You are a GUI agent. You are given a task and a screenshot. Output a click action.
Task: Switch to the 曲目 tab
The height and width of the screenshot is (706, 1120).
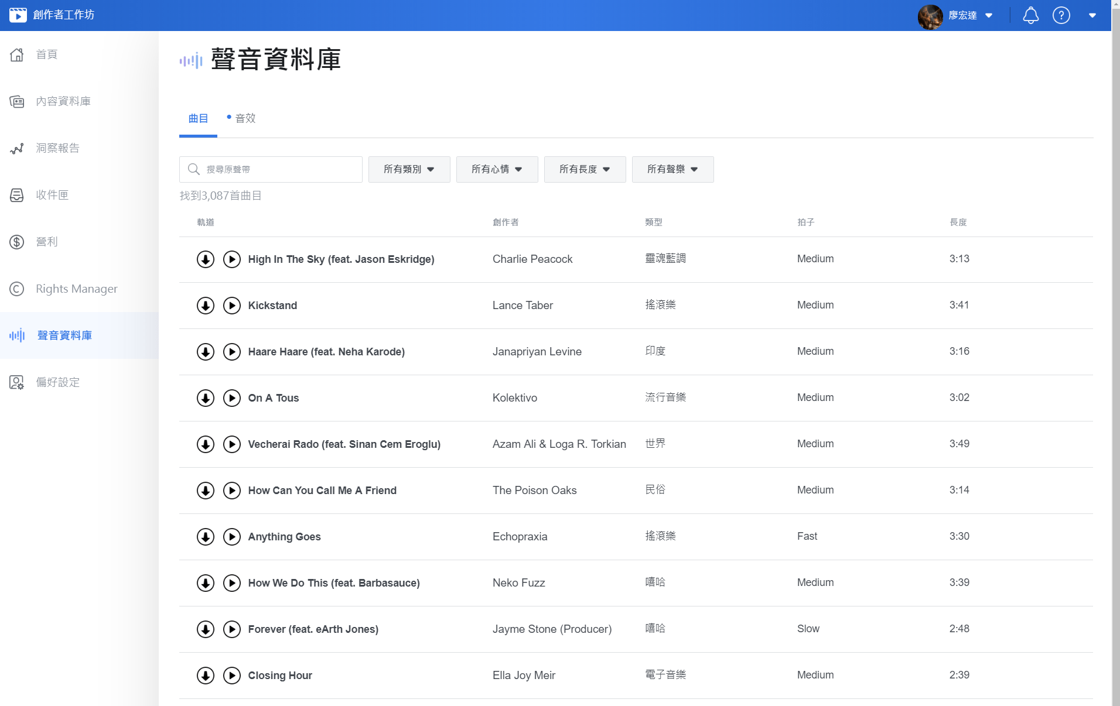pyautogui.click(x=198, y=119)
